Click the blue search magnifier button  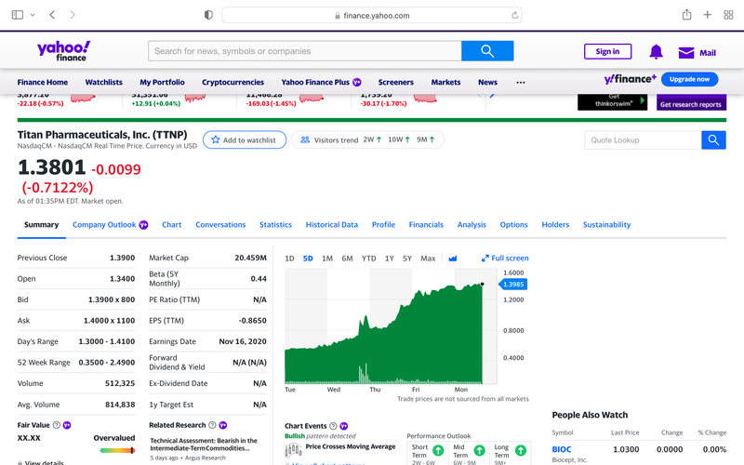[x=487, y=51]
